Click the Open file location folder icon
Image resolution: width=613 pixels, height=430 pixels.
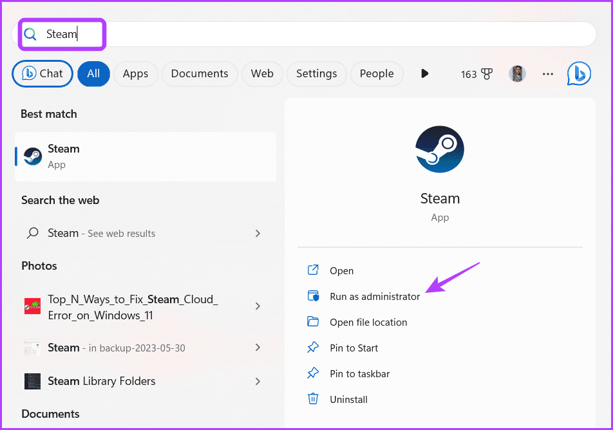coord(313,322)
